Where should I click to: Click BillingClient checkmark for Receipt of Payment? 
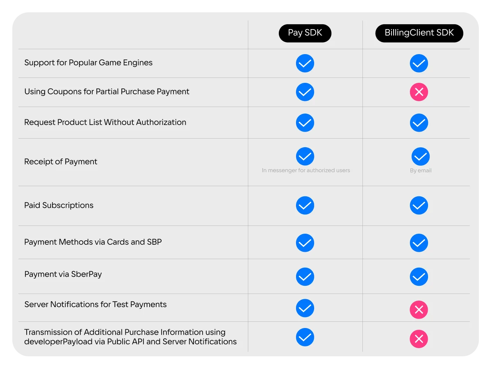point(421,156)
